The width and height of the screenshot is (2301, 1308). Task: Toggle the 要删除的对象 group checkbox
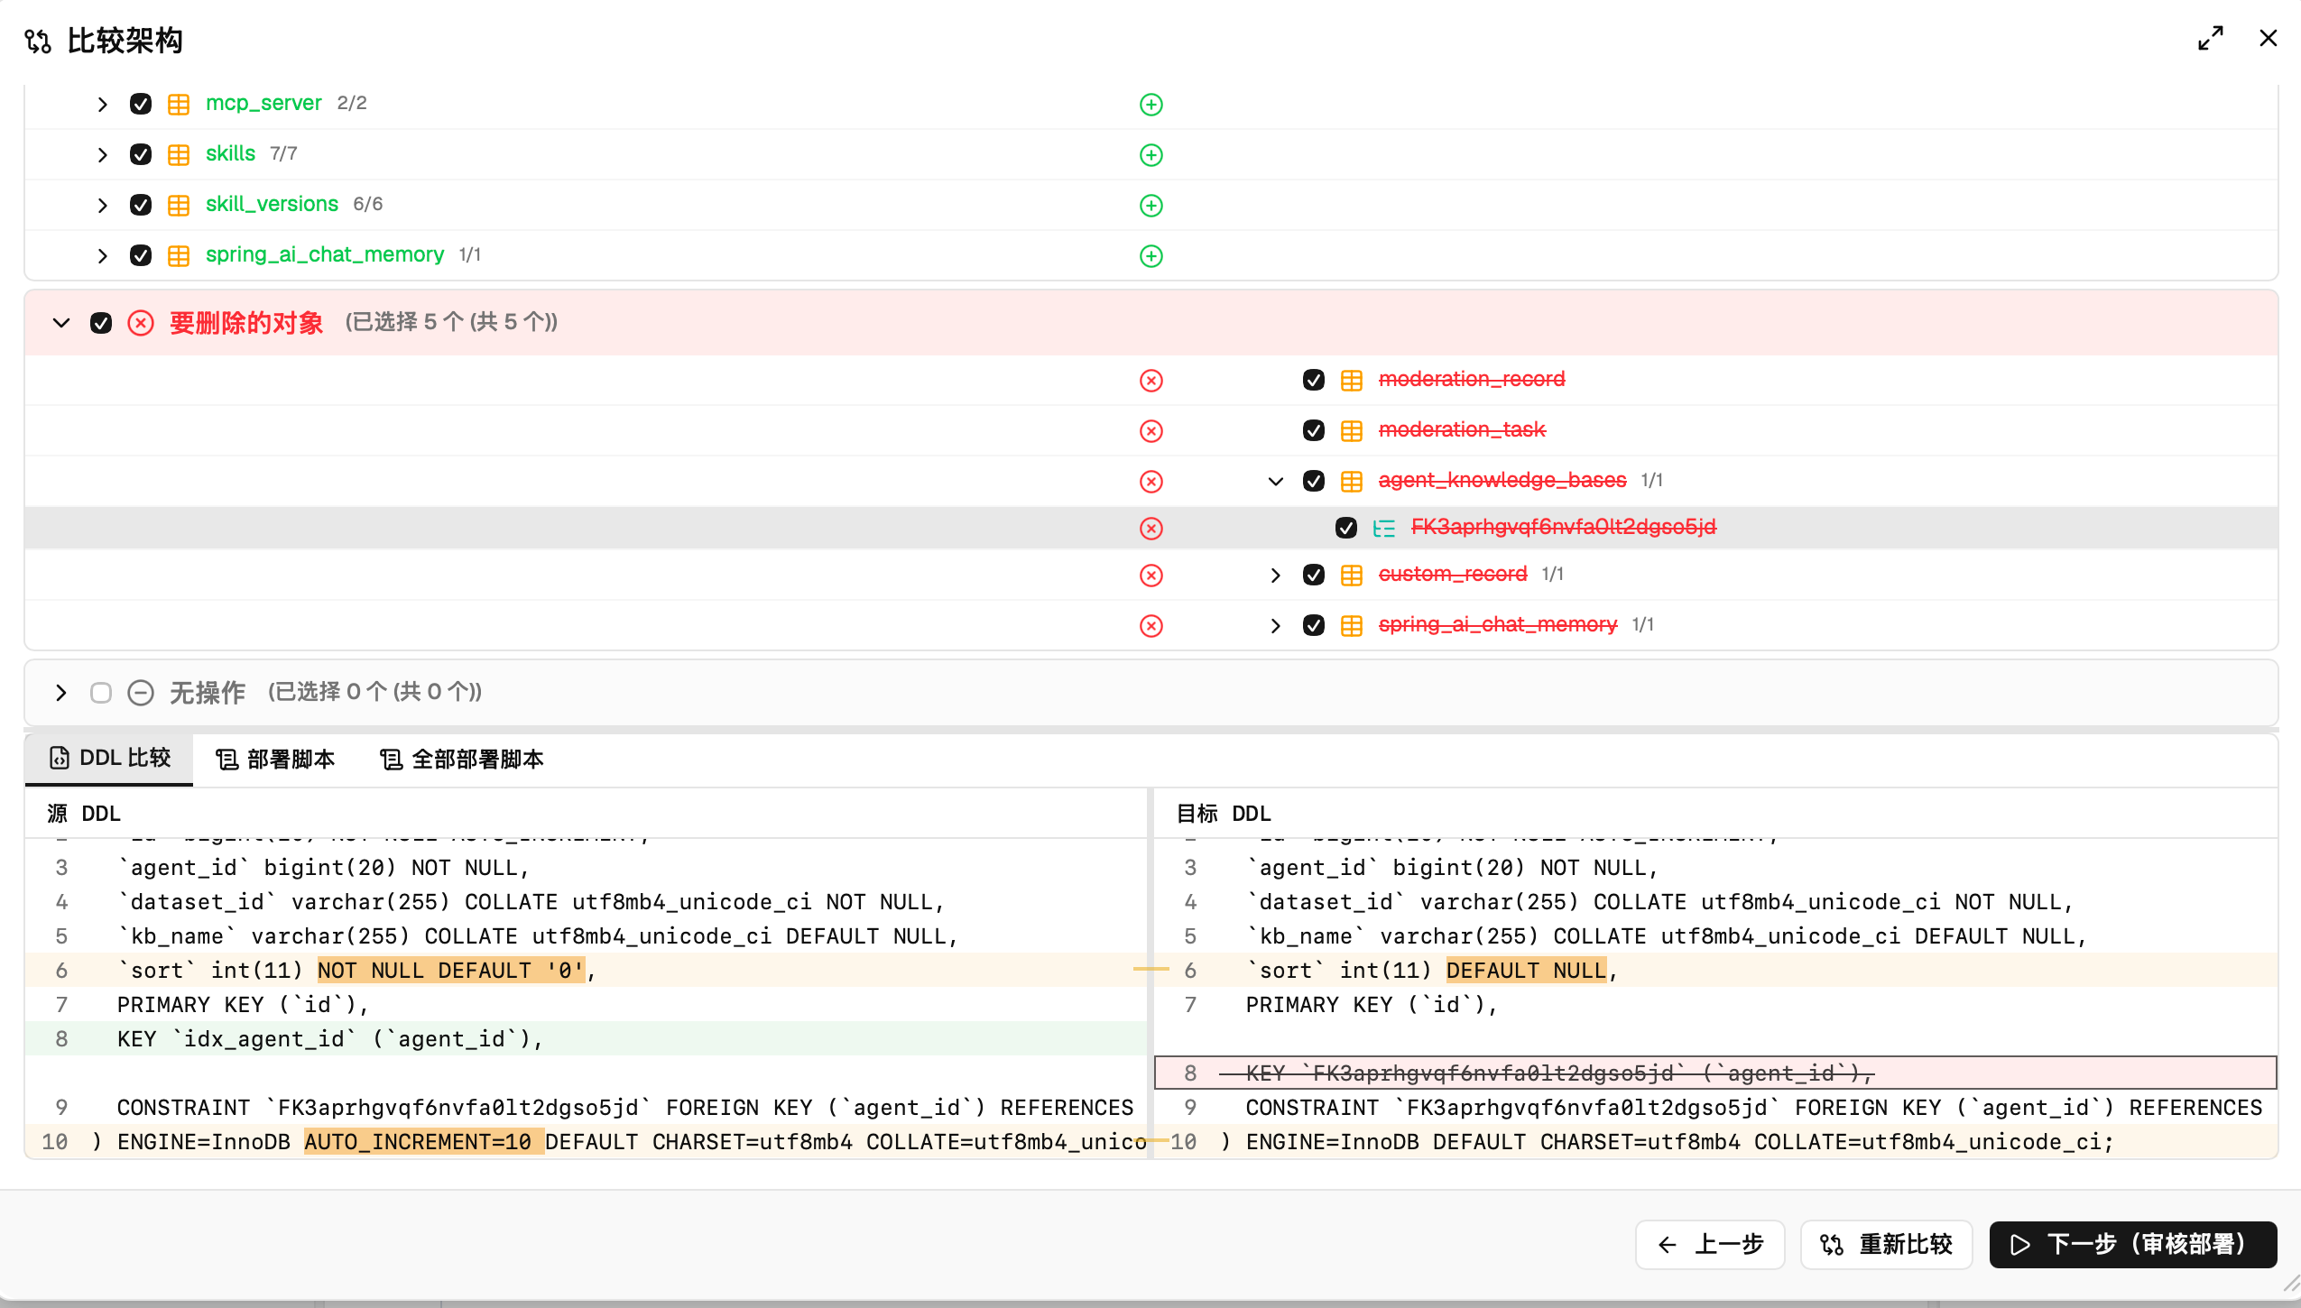click(101, 323)
